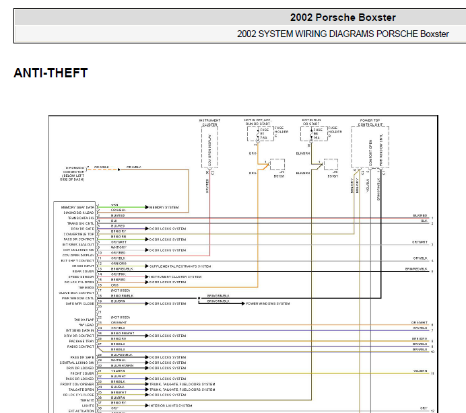Image resolution: width=466 pixels, height=413 pixels.
Task: Click the WHT/GRY wire label at pin 9
Action: pyautogui.click(x=119, y=248)
